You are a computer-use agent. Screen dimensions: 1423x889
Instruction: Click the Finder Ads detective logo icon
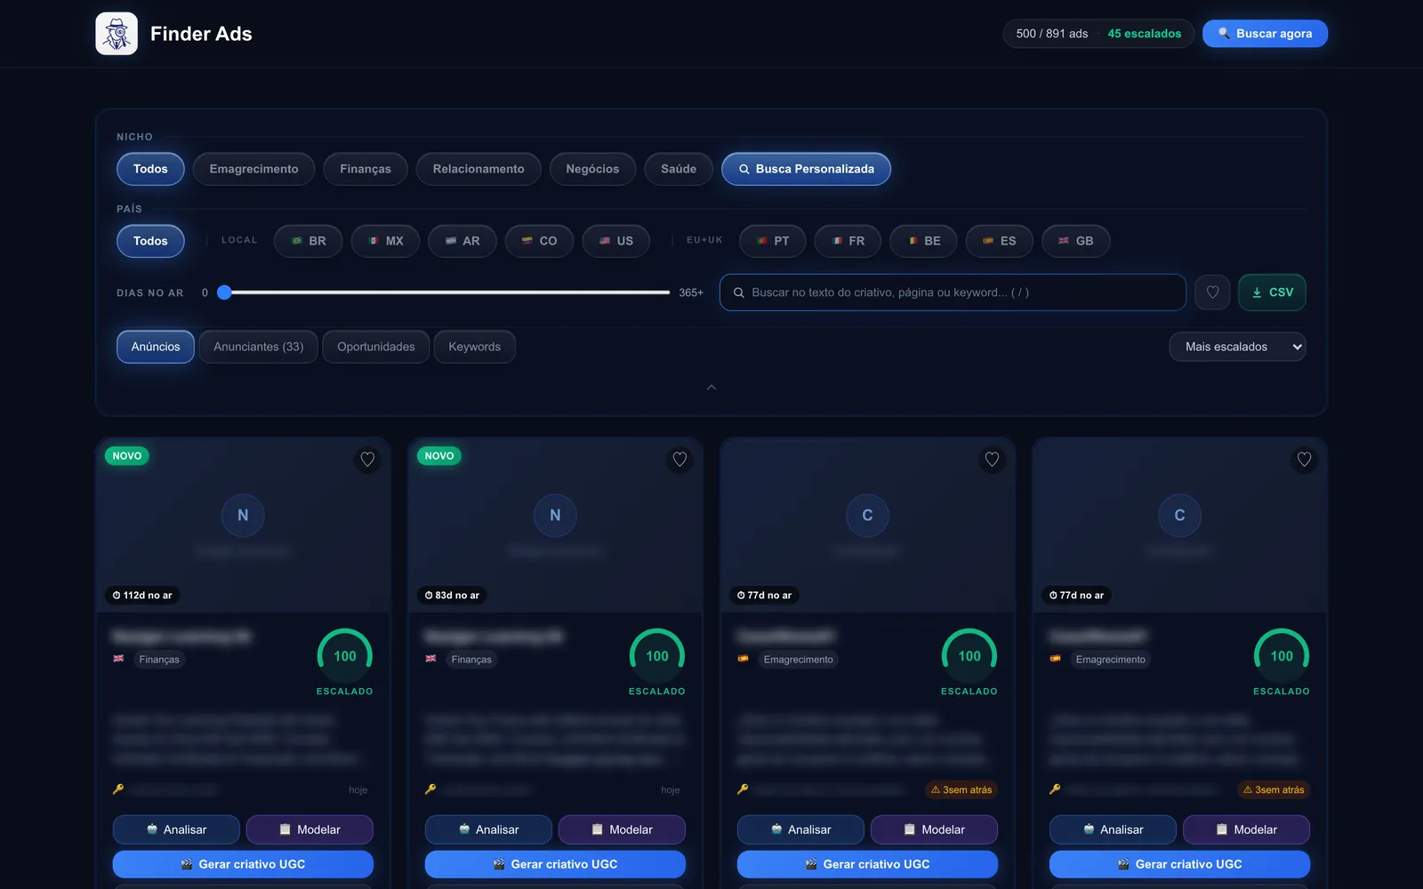[x=117, y=34]
